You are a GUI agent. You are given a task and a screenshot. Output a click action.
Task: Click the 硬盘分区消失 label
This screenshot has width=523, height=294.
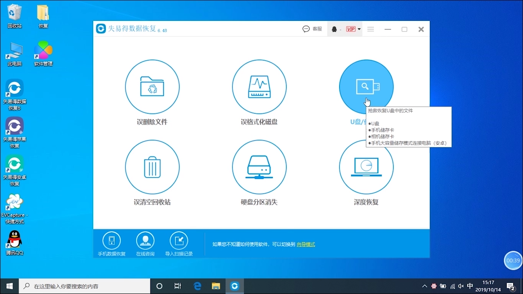(259, 202)
